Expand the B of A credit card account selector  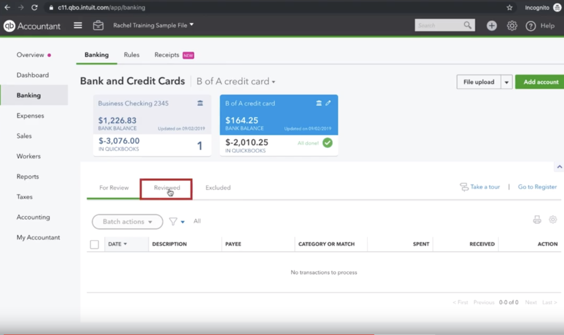click(236, 82)
